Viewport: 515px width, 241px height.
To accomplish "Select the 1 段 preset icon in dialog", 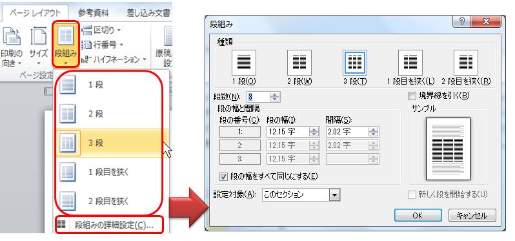I will pyautogui.click(x=244, y=63).
